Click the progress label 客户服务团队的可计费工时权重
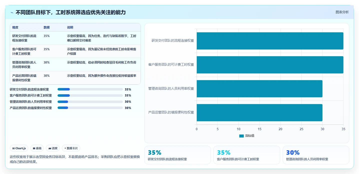This screenshot has width=359, height=174. pyautogui.click(x=31, y=95)
